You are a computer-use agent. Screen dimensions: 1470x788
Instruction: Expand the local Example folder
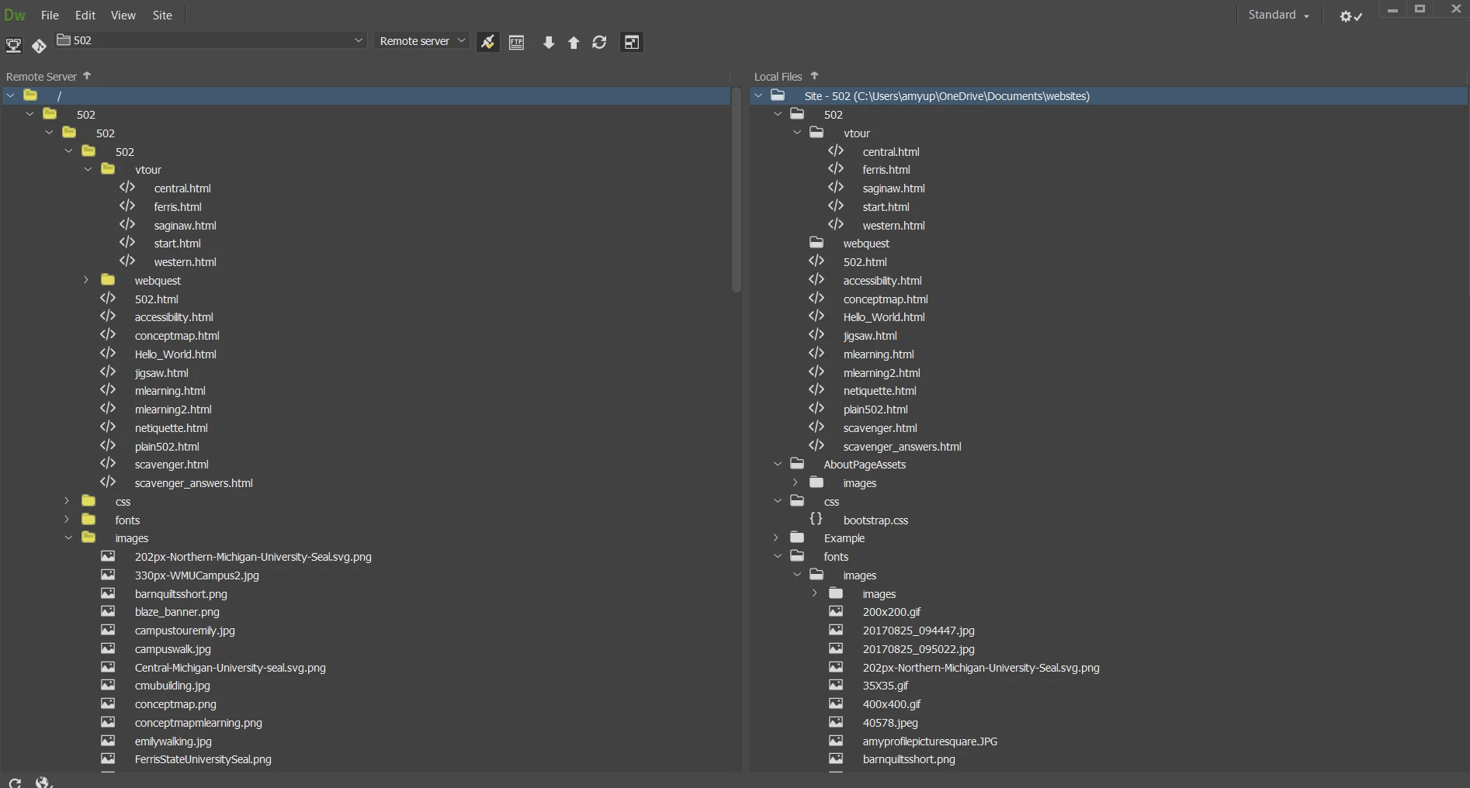tap(775, 537)
